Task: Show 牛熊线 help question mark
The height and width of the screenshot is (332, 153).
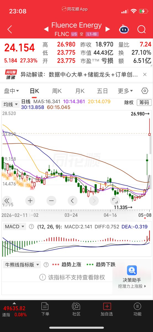Action: click(x=46, y=264)
